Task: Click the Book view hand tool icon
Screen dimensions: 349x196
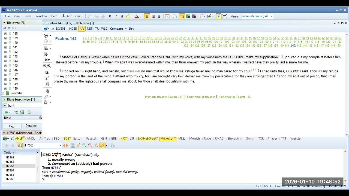Action: tap(96, 146)
